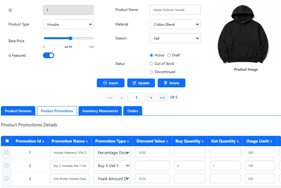Screen dimensions: 281x188
Task: Open Promotion Type dropdown showing Percentage Discount
Action: [x=112, y=153]
